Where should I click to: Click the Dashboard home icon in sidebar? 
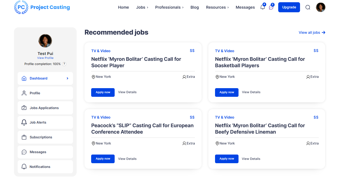24,78
